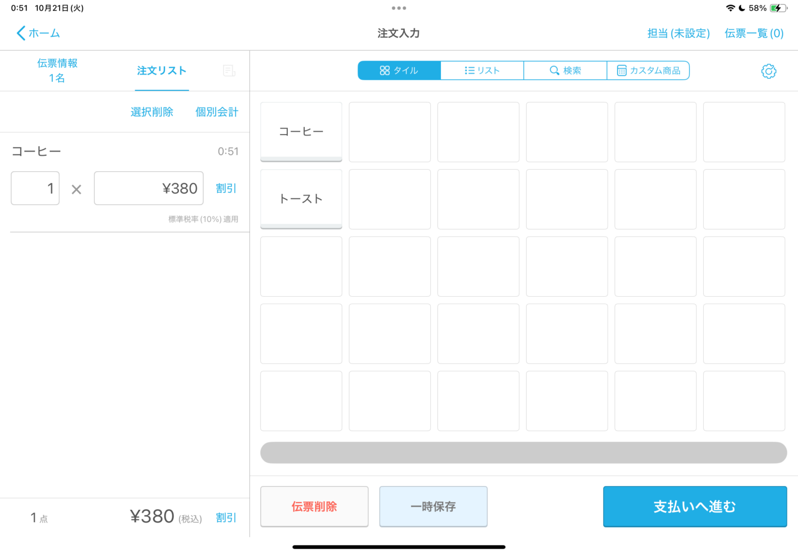This screenshot has height=554, width=798.
Task: Tap the receipt memo icon beside 注文リスト
Action: click(229, 71)
